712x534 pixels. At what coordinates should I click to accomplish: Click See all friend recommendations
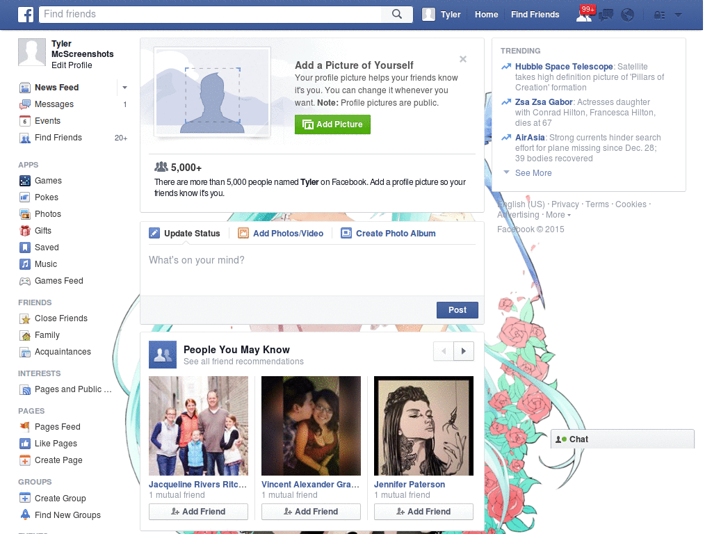[243, 362]
